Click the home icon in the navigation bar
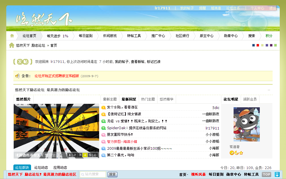Viewport: 286px width, 179px height. click(x=12, y=36)
